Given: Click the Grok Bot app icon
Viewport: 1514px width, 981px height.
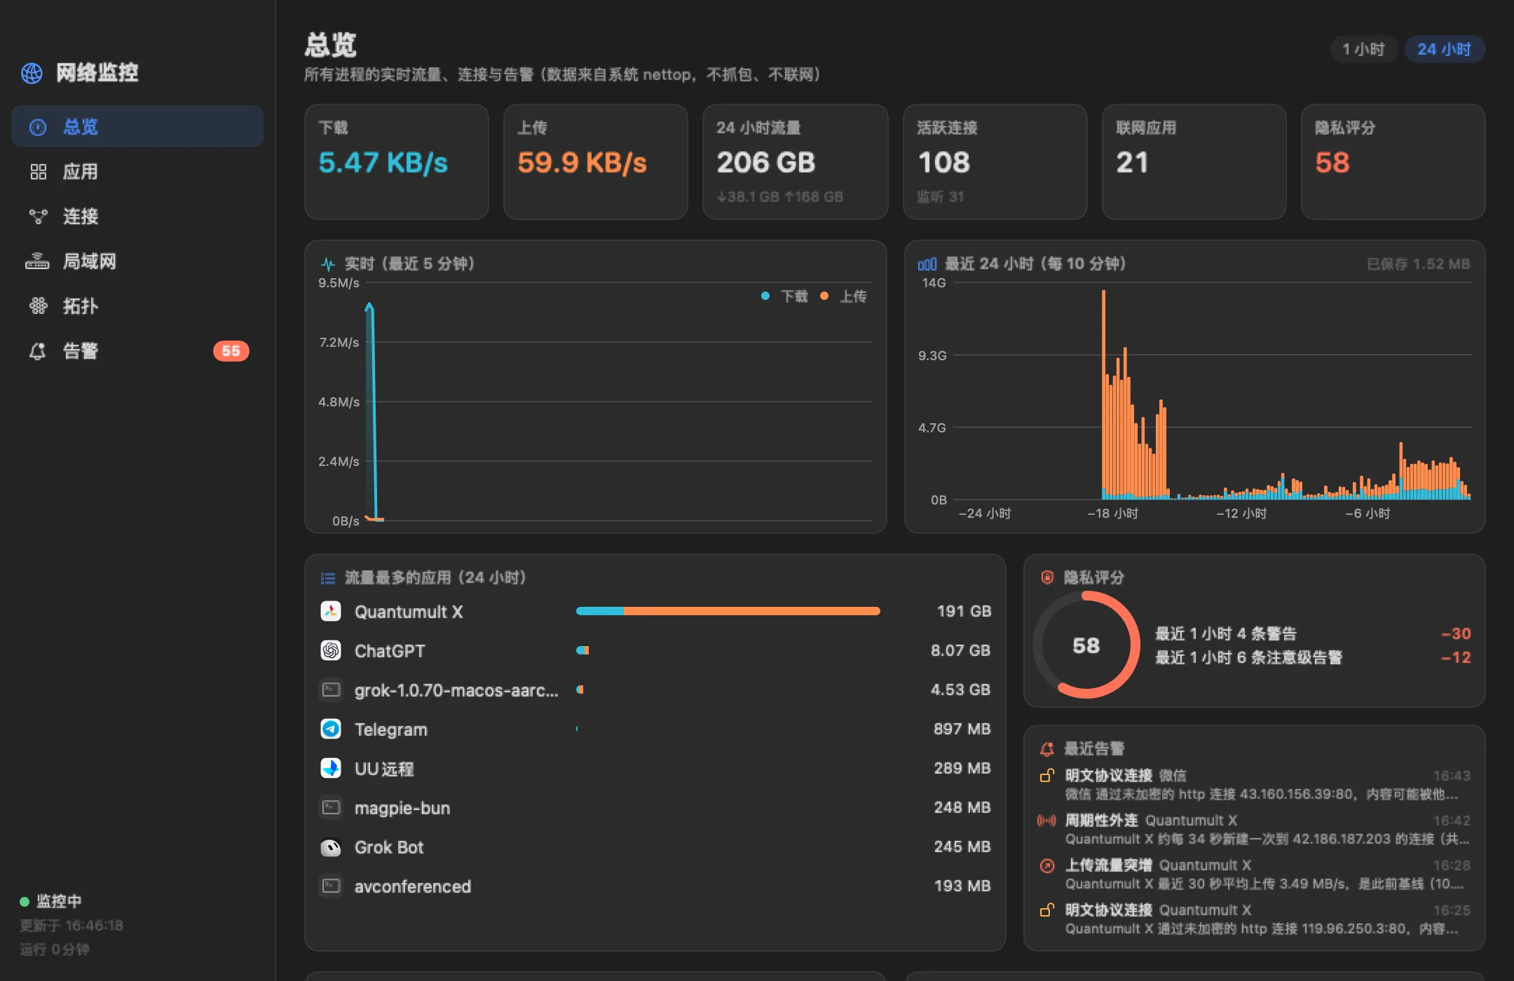Looking at the screenshot, I should (331, 847).
